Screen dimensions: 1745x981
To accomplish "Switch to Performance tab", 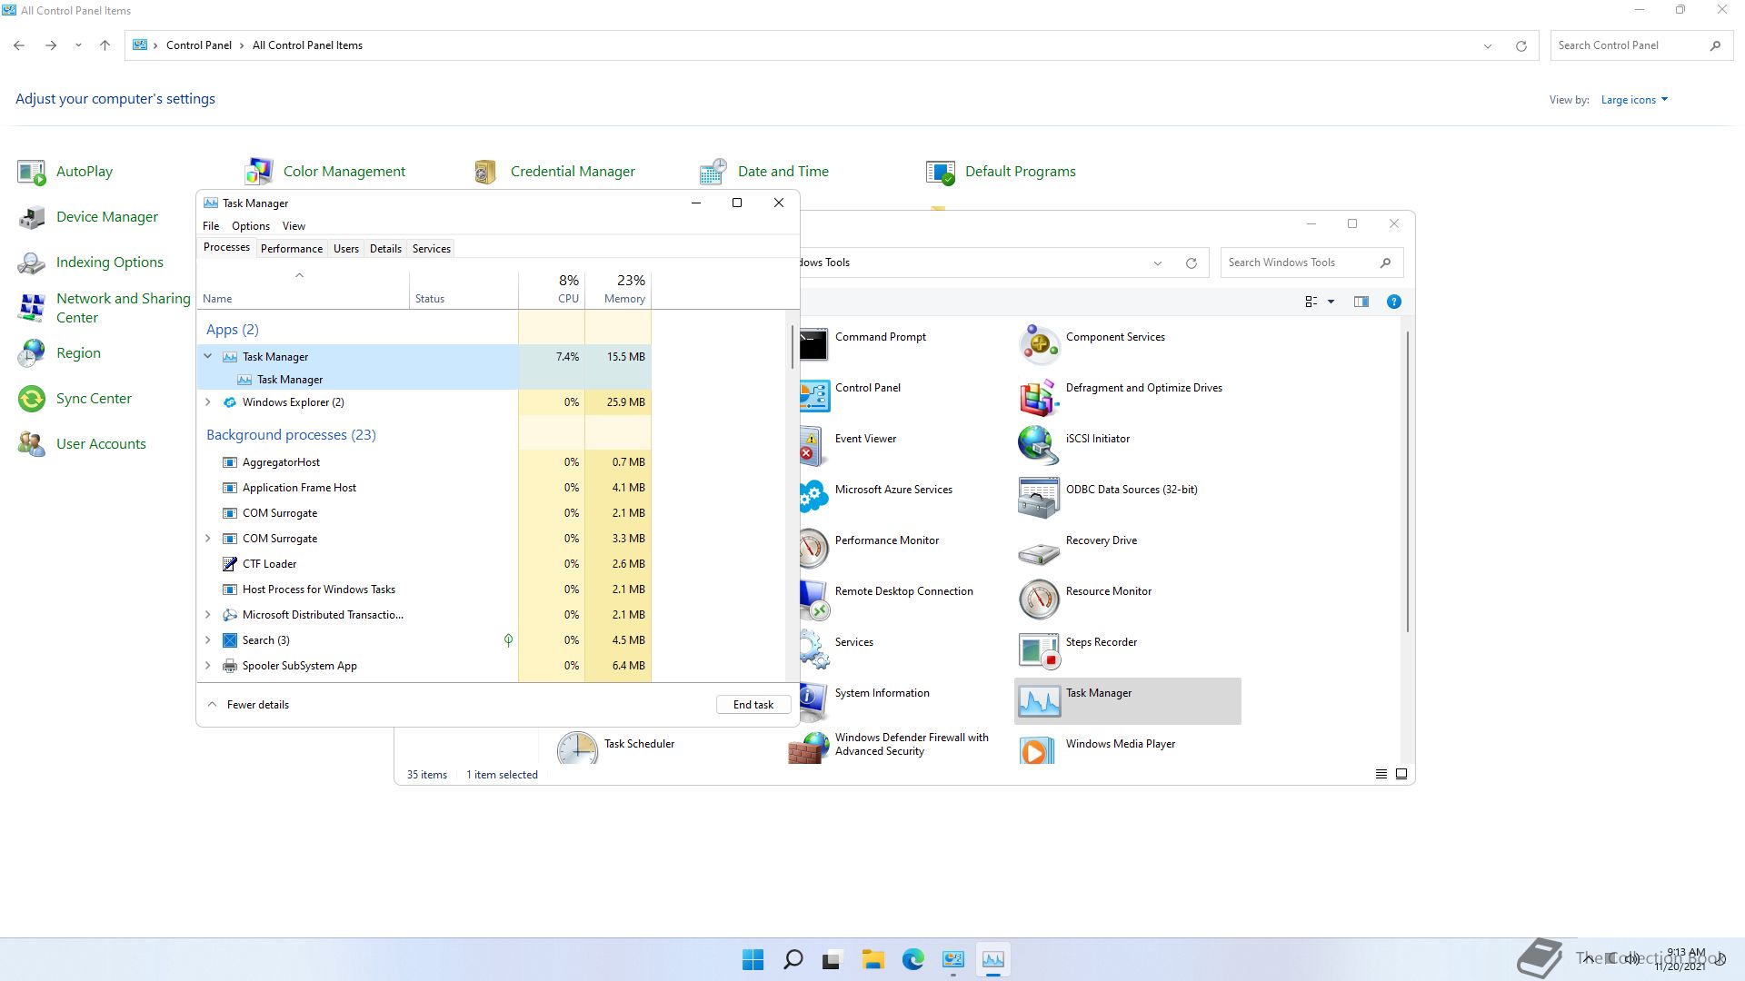I will tap(292, 248).
